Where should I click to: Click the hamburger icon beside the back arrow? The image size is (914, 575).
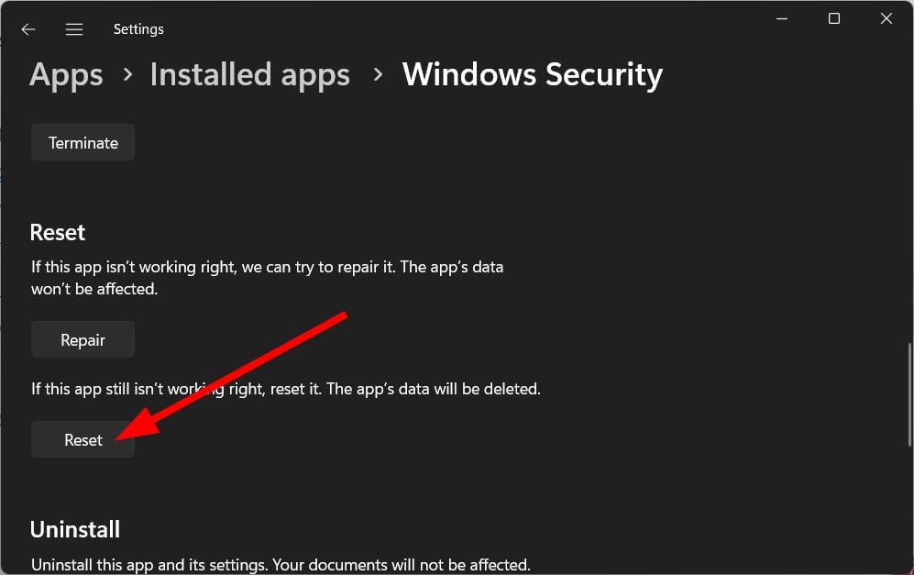pos(73,28)
